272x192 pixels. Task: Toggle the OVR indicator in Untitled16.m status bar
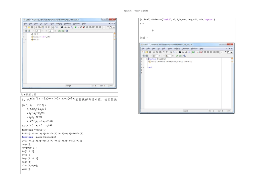pyautogui.click(x=111, y=86)
